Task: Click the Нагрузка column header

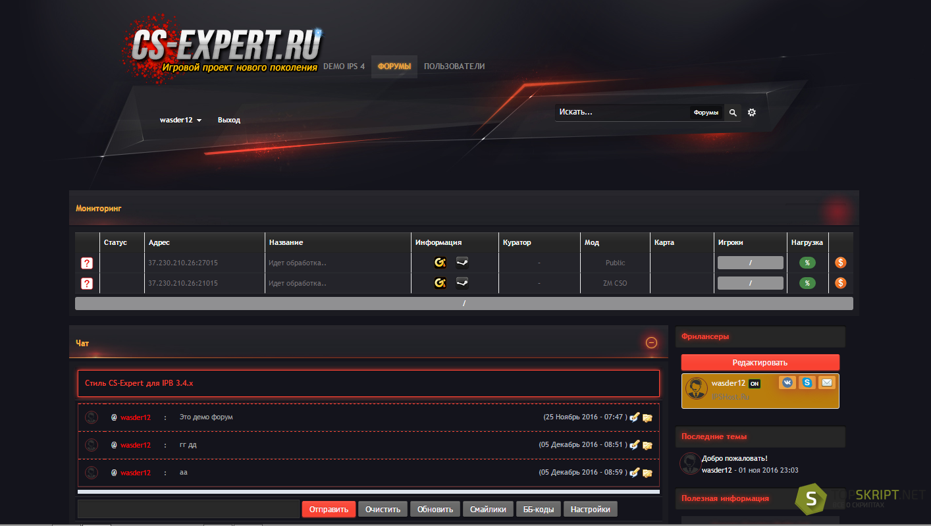Action: pos(807,242)
